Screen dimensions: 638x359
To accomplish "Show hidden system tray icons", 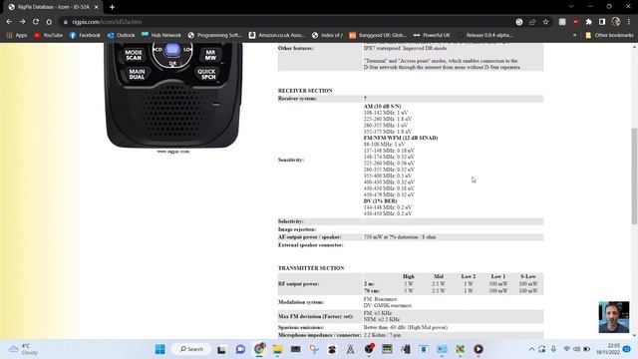I will point(531,349).
